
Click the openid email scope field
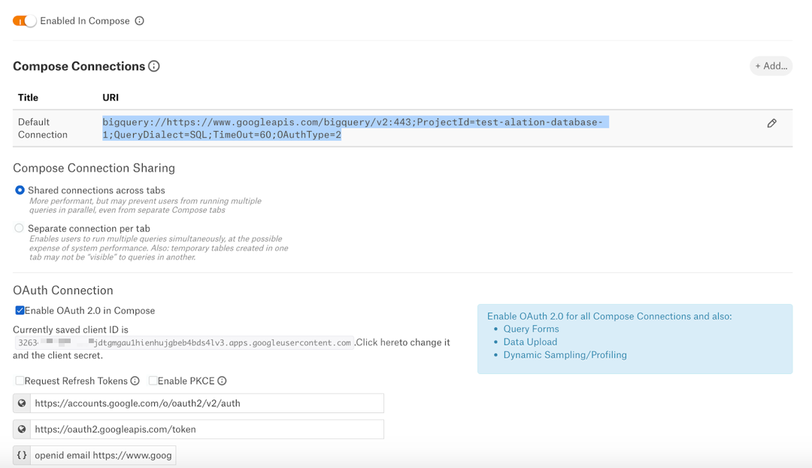click(103, 455)
